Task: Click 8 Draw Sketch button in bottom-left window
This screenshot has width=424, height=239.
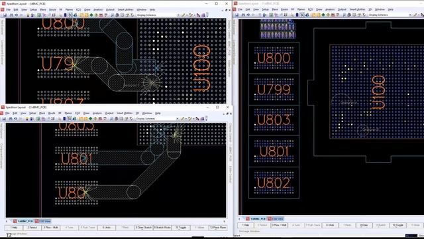Action: click(x=144, y=228)
